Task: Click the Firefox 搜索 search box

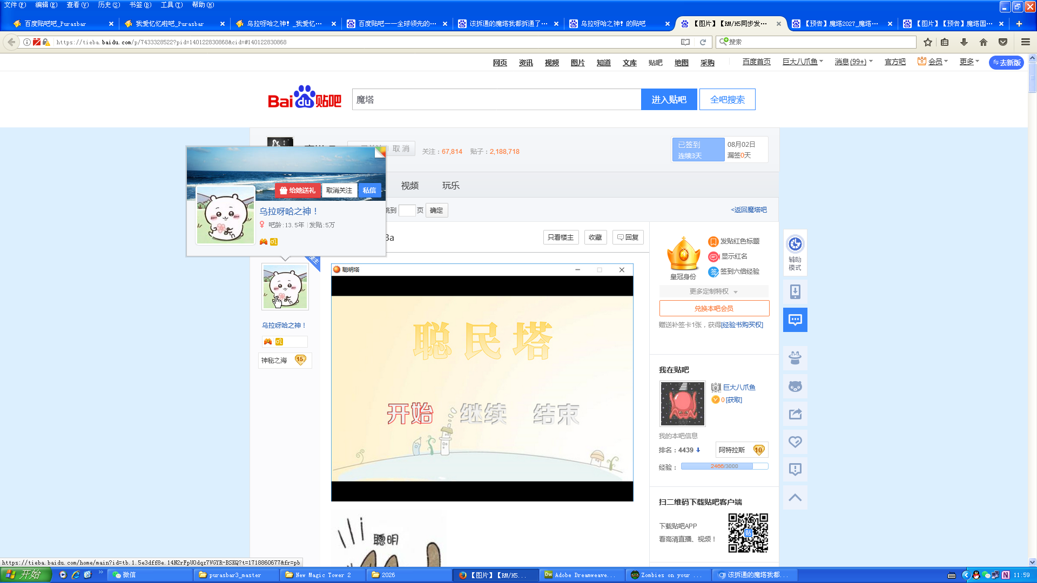Action: click(816, 42)
